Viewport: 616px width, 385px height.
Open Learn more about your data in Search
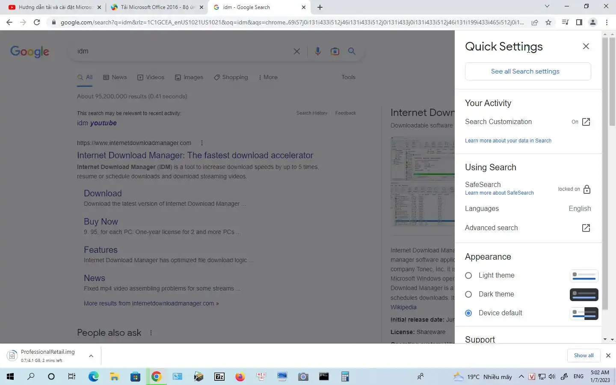point(508,141)
